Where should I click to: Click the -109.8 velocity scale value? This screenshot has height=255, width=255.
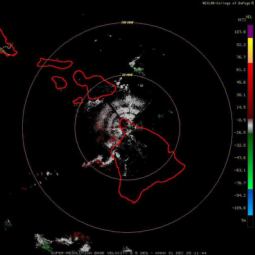pos(239,208)
